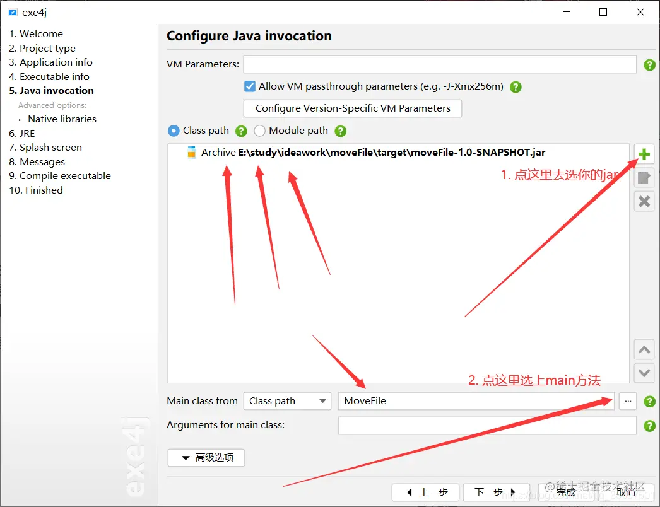Click the jar archive icon in classpath list
The height and width of the screenshot is (507, 660).
[x=192, y=153]
